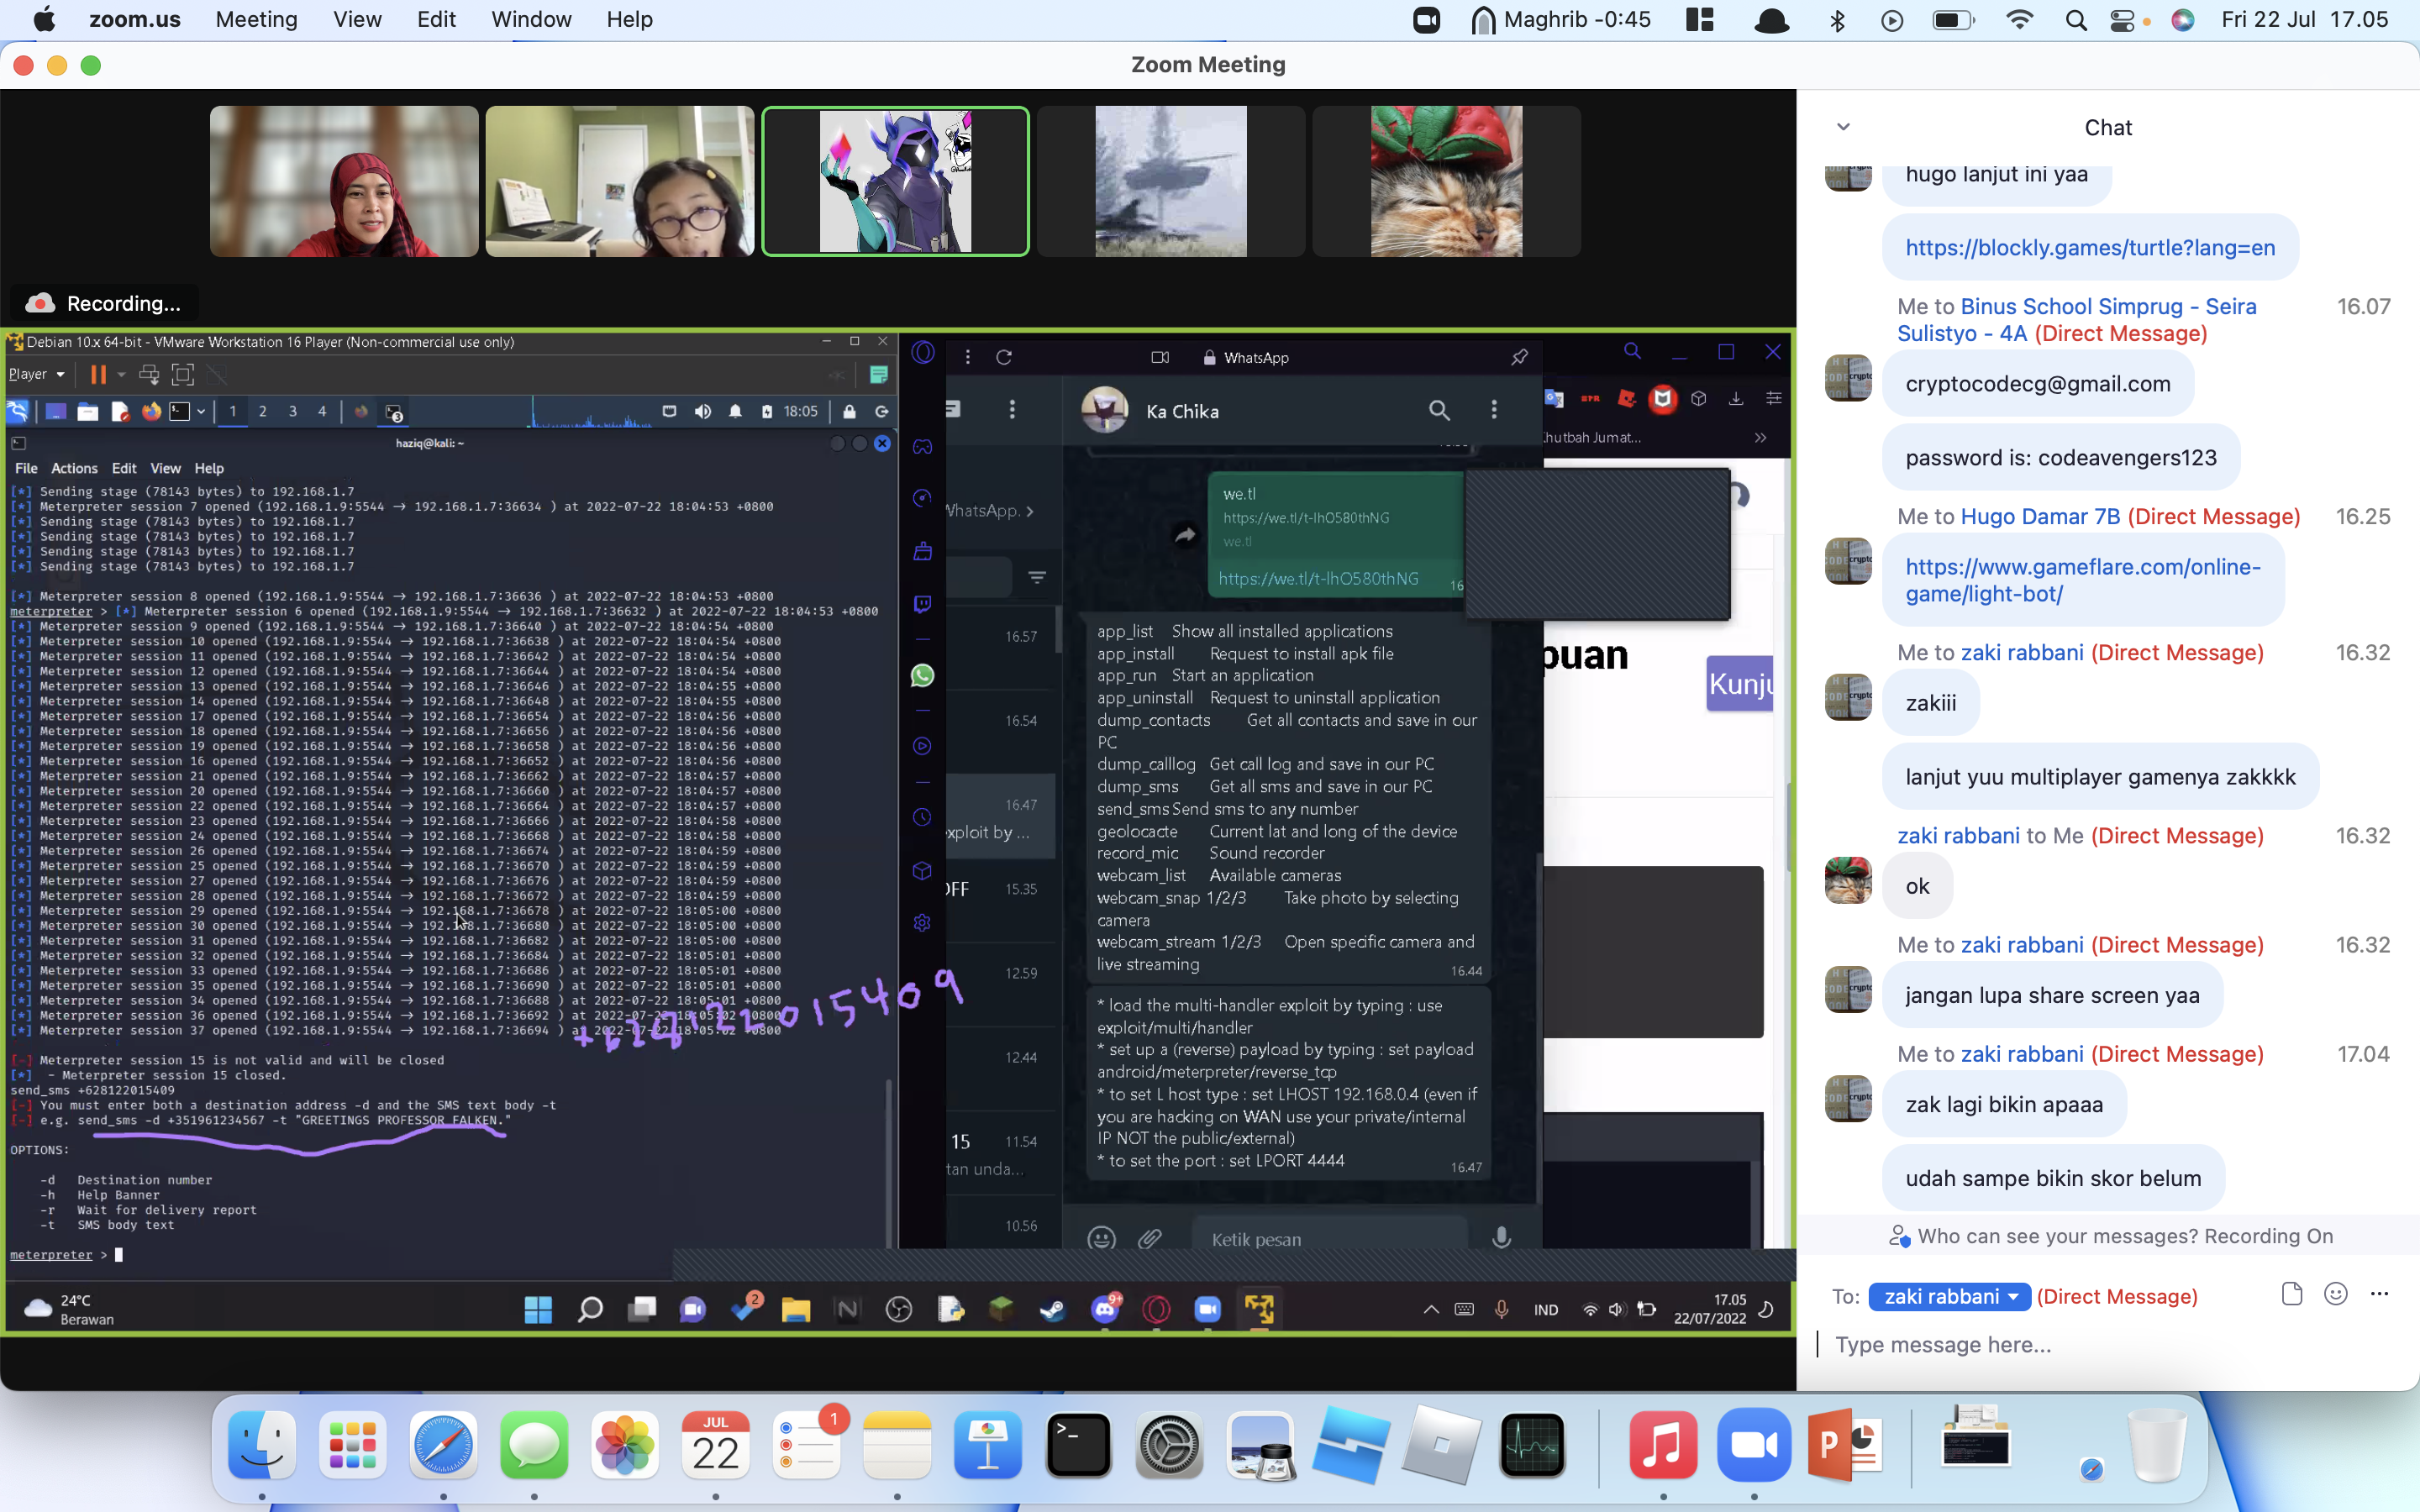Click attachment paperclip in WhatsApp message bar
The height and width of the screenshot is (1512, 2420).
[x=1150, y=1238]
